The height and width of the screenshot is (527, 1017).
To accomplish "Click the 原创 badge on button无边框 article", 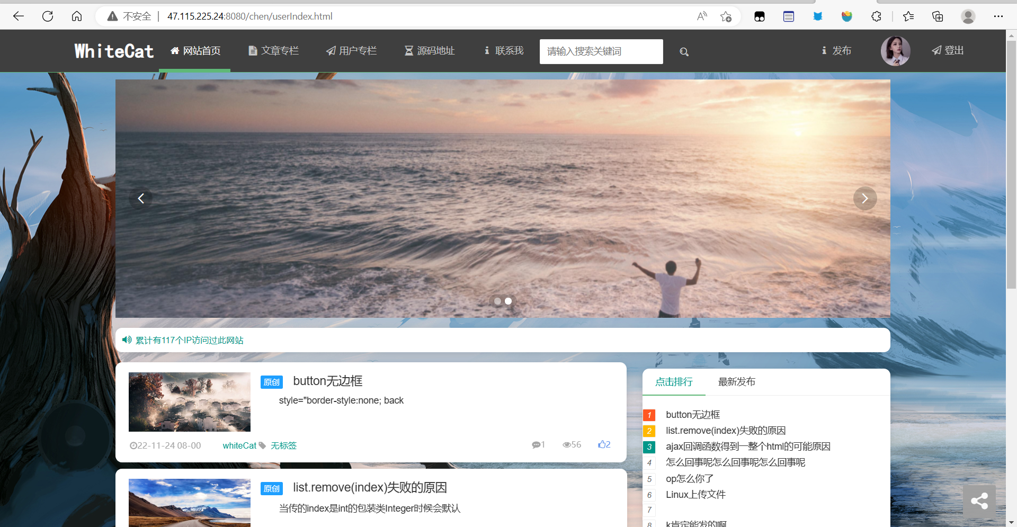I will click(x=272, y=382).
